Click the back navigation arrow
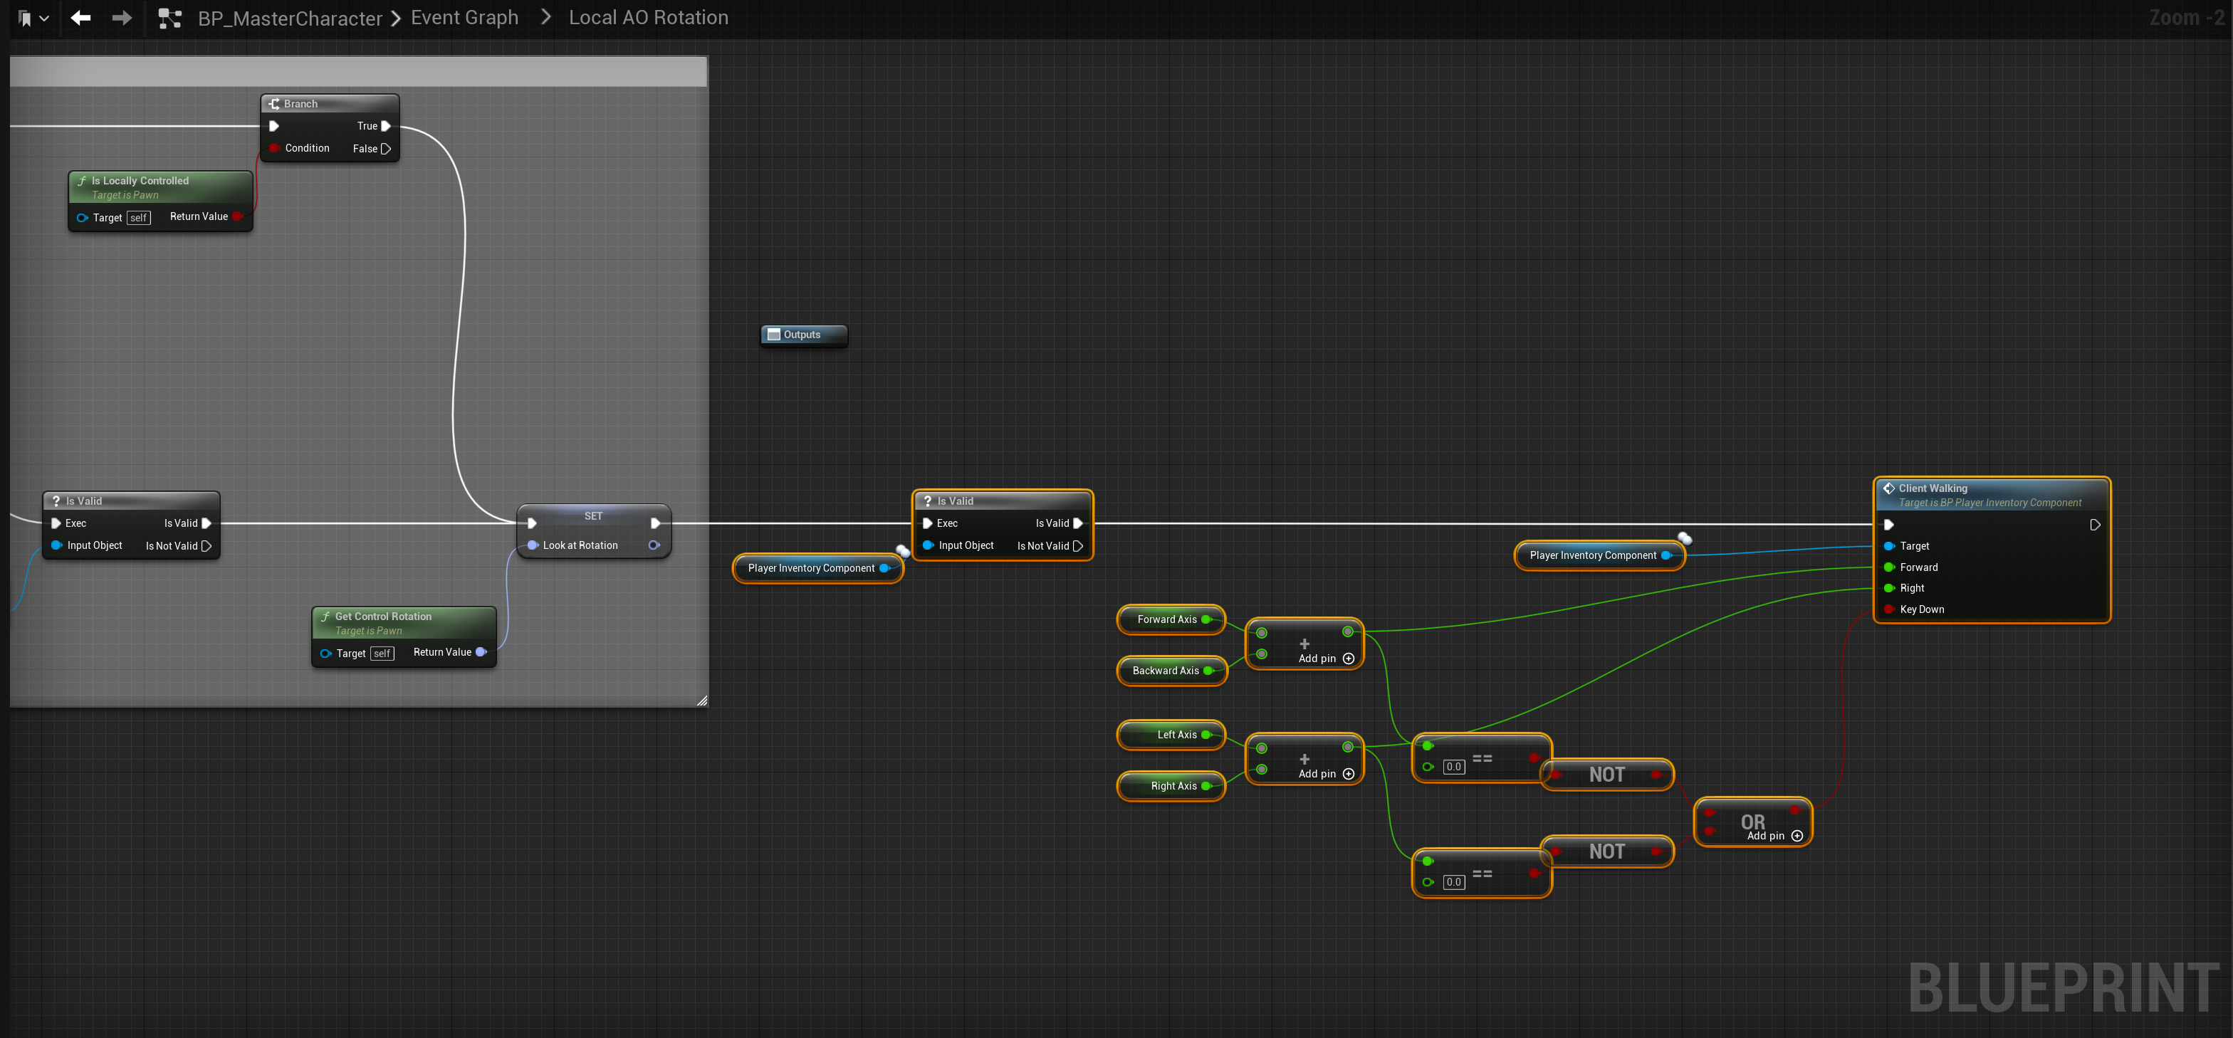 point(80,19)
